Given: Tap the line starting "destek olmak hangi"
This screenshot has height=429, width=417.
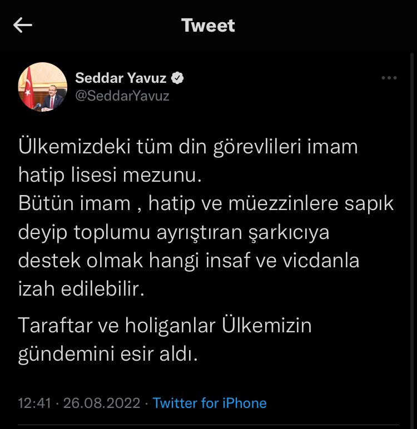Looking at the screenshot, I should [188, 260].
